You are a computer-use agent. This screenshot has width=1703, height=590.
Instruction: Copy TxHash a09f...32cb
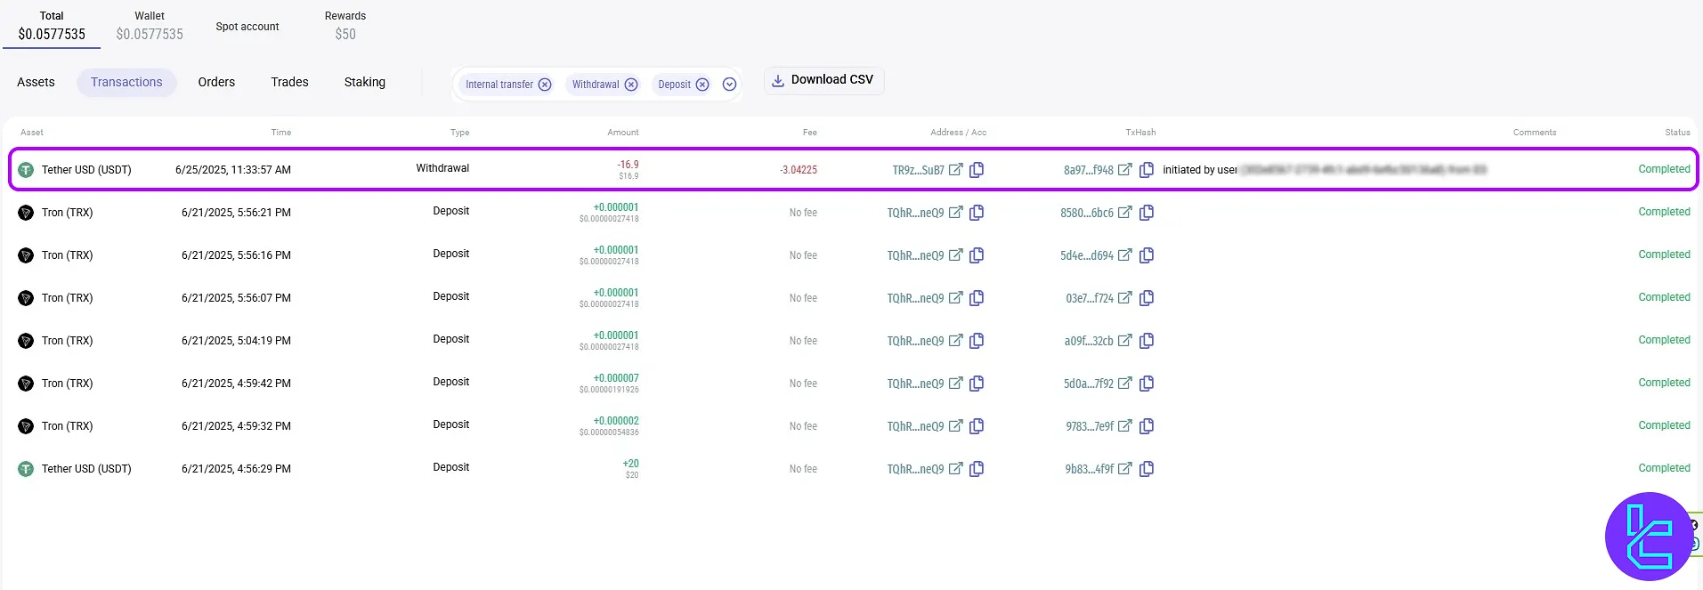(1147, 340)
